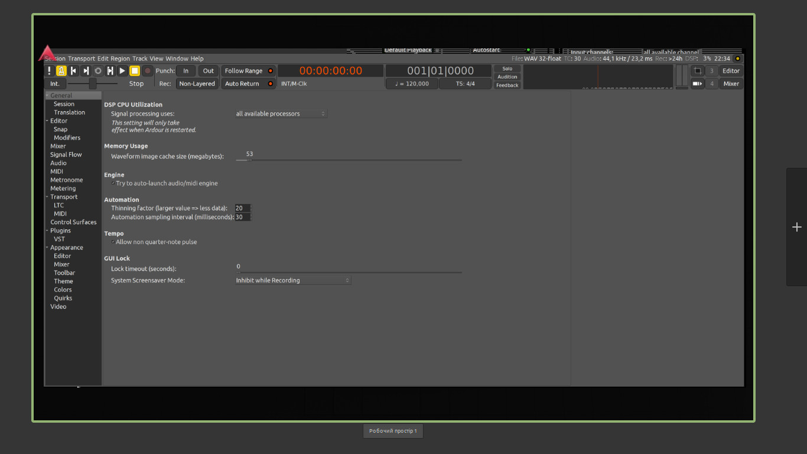Uncheck Allow non quarter-note pulse
This screenshot has width=807, height=454.
tap(113, 242)
